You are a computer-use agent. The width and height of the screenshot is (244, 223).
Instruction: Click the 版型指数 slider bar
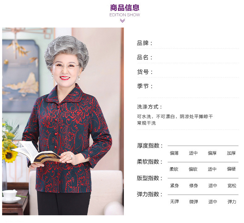pos(203,178)
